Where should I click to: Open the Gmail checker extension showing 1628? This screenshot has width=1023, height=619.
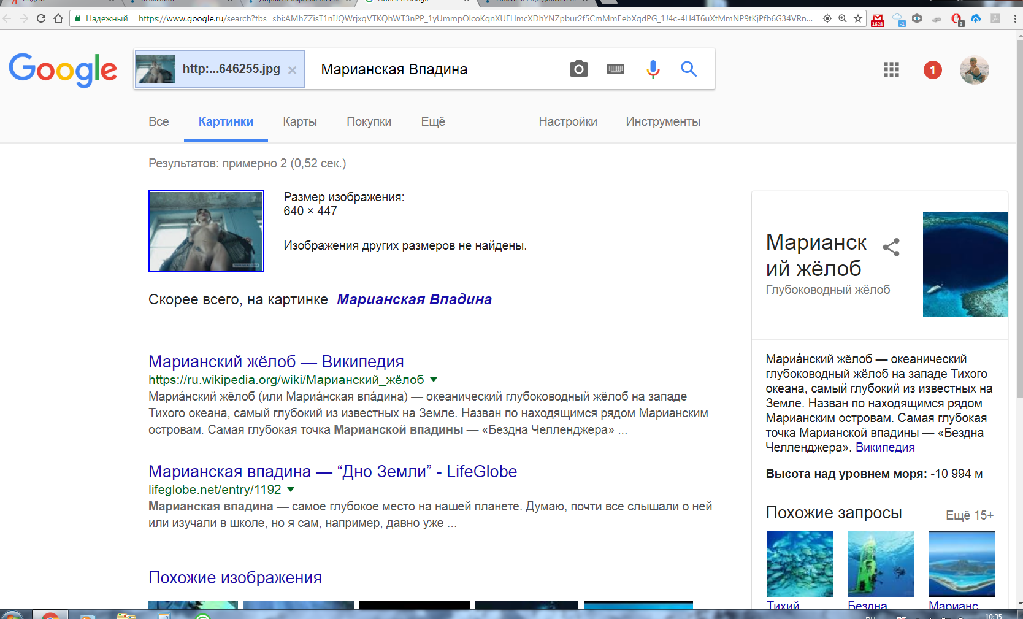(x=878, y=20)
